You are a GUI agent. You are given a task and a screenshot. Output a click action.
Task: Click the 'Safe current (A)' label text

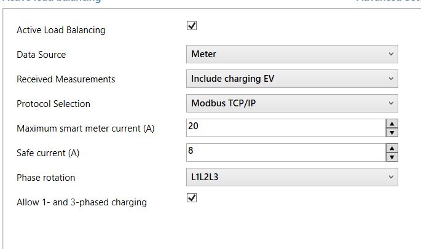click(x=49, y=153)
